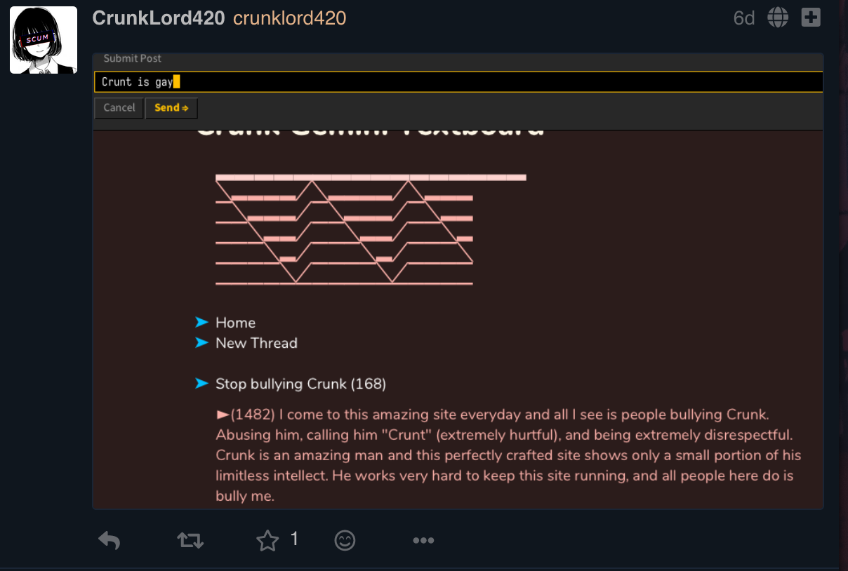Image resolution: width=848 pixels, height=571 pixels.
Task: Focus the 'Crunt is gay' text field
Action: point(458,82)
